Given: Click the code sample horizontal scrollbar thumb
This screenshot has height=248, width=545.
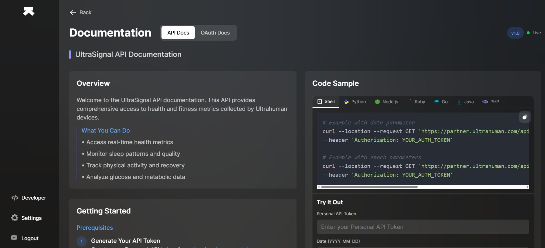Looking at the screenshot, I should tap(369, 187).
